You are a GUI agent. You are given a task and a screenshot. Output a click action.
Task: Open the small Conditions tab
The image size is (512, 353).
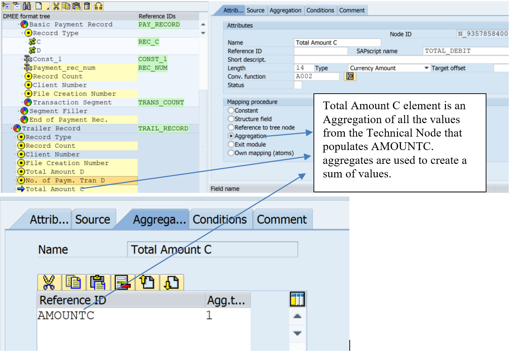coord(320,10)
